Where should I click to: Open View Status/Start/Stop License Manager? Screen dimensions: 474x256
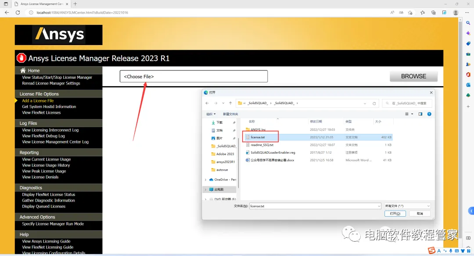pos(57,77)
